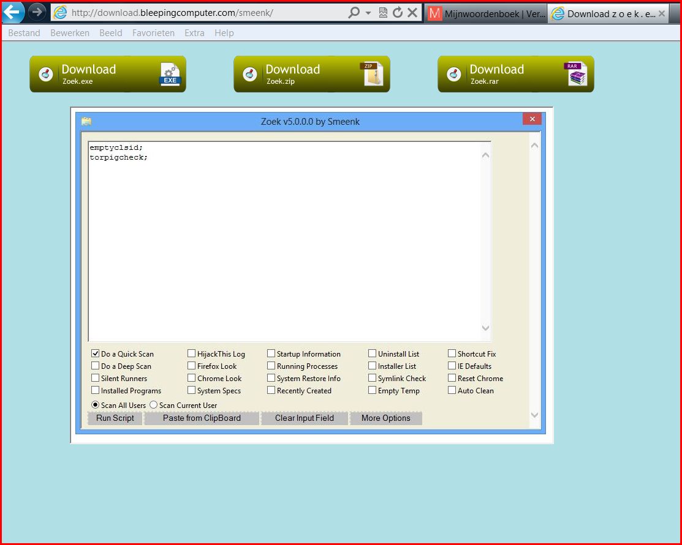Check Installed Programs option
Image resolution: width=682 pixels, height=545 pixels.
(x=95, y=390)
